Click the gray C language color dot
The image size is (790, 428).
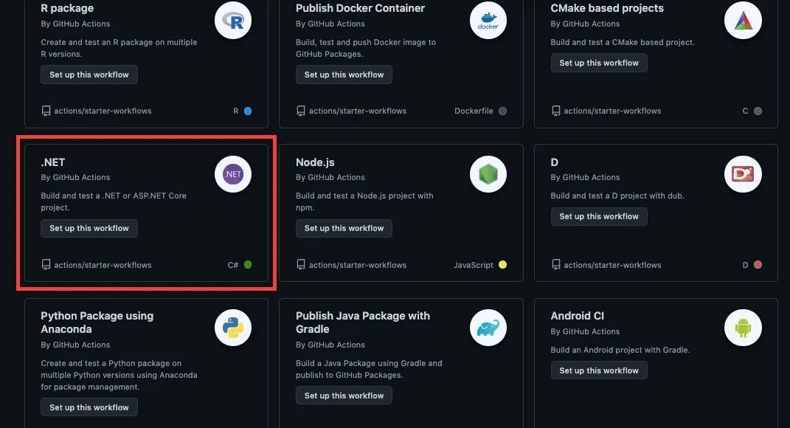(x=758, y=111)
